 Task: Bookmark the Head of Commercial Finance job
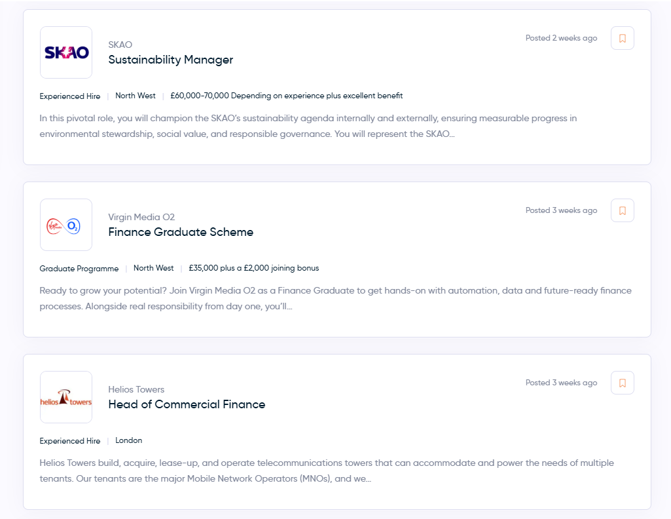[622, 383]
